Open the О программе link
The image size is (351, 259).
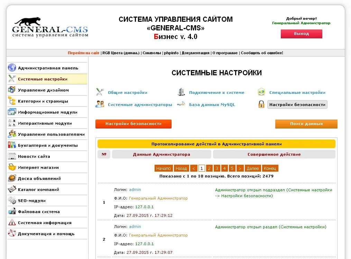pos(225,53)
